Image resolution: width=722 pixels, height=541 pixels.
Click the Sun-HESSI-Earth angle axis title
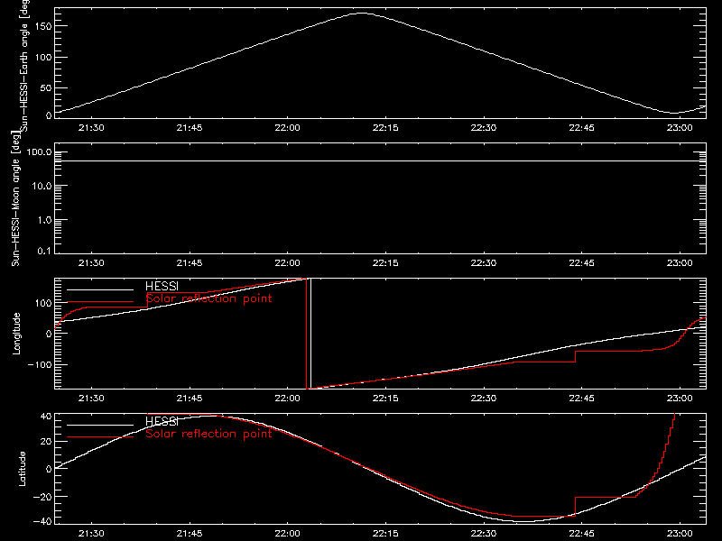24,66
